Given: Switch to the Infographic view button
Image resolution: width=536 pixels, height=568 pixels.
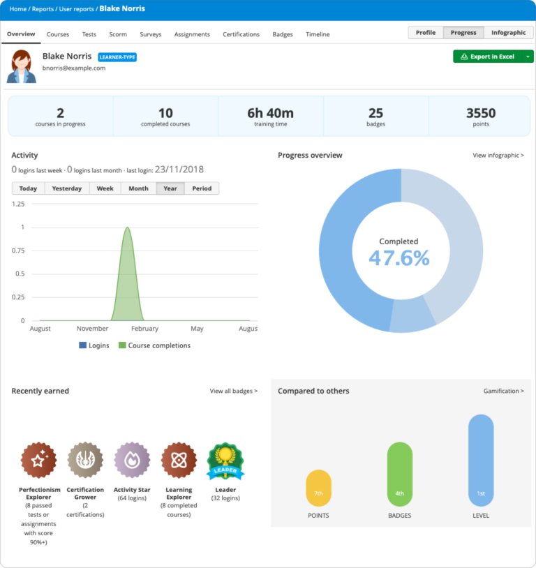Looking at the screenshot, I should pos(508,33).
